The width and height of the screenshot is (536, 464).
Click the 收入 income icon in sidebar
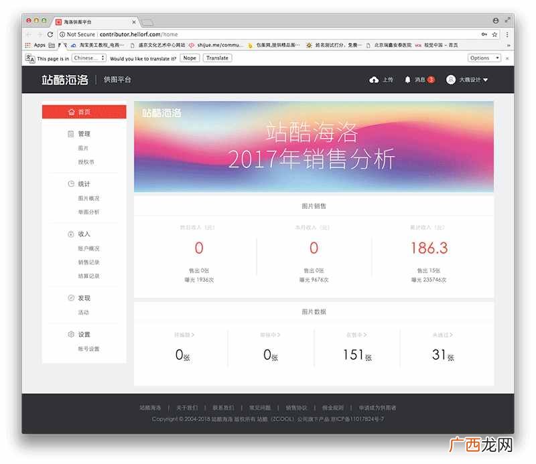[71, 234]
